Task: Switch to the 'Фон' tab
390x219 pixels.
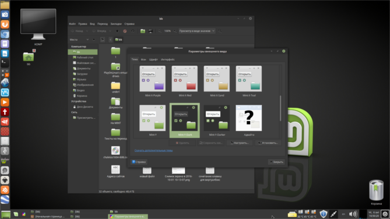Action: (x=143, y=59)
